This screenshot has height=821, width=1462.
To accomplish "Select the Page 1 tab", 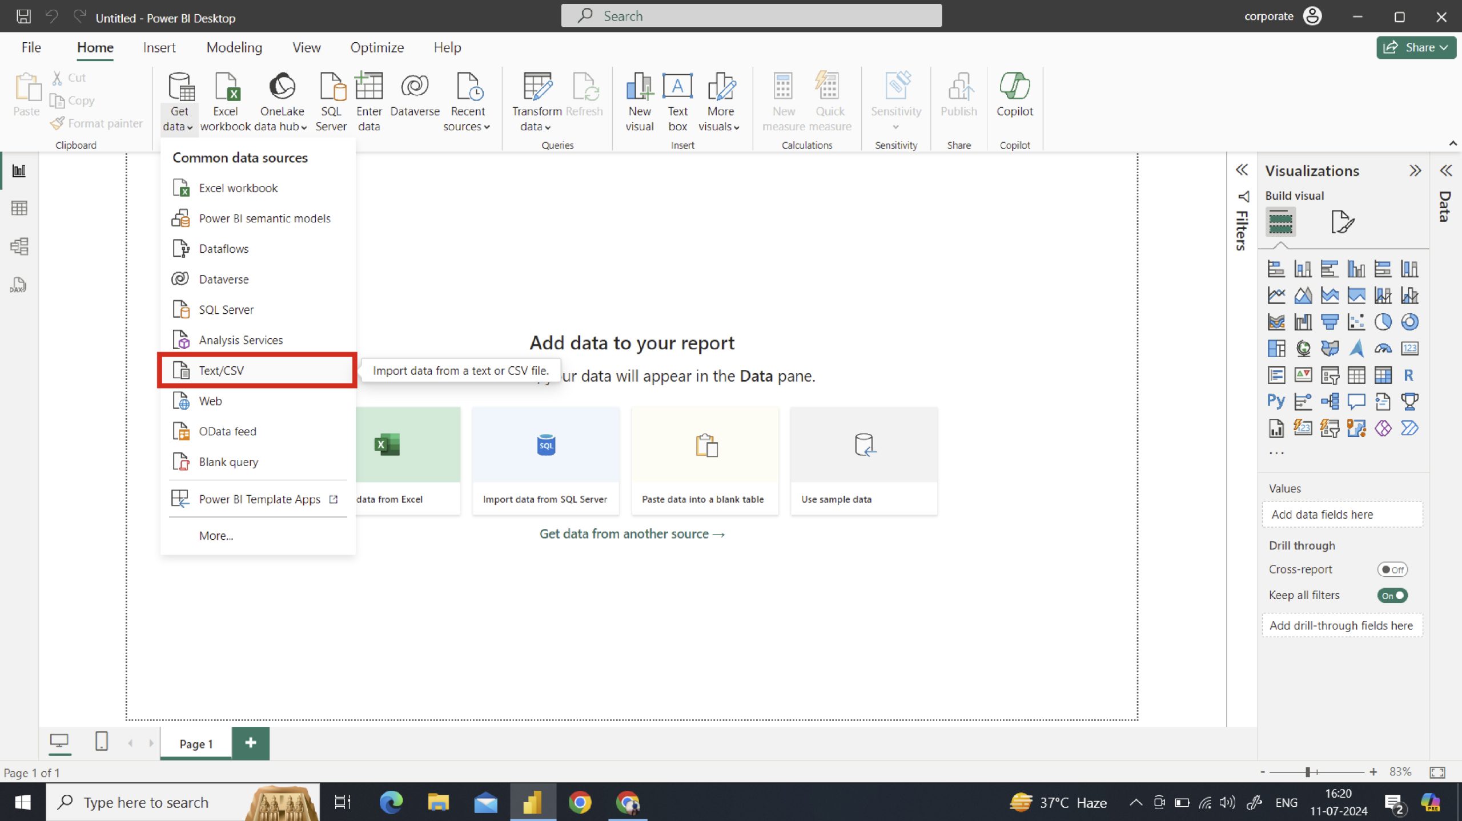I will tap(196, 743).
